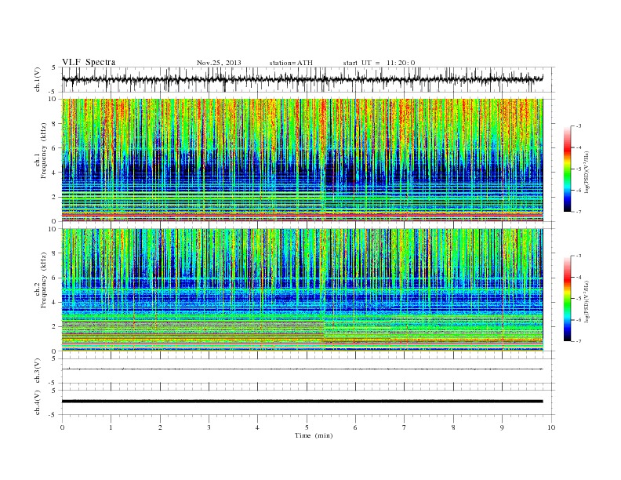Click the "-5" lower tick of ch.4(V) axis

pos(53,415)
